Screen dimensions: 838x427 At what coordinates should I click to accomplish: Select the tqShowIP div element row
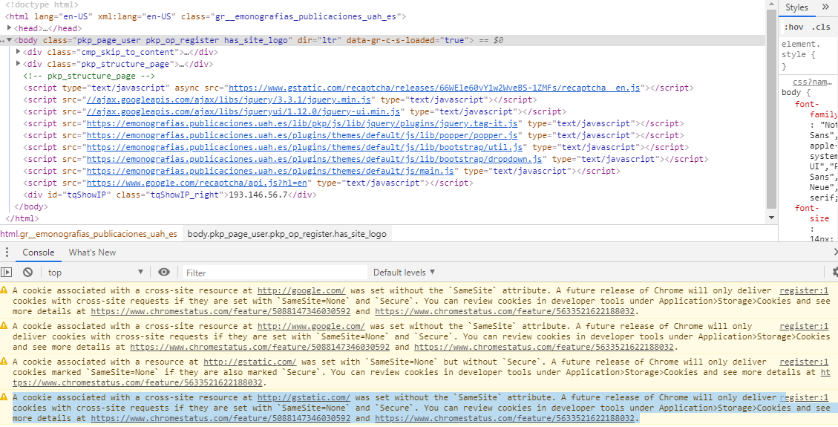click(x=170, y=195)
